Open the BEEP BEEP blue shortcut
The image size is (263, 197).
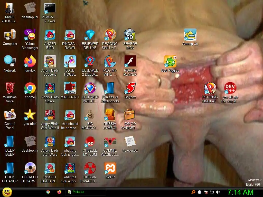pos(10,146)
